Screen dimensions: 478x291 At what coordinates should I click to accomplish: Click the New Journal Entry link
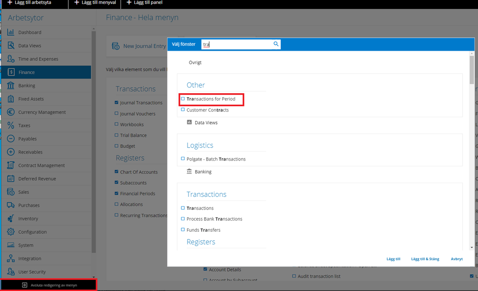(x=145, y=46)
